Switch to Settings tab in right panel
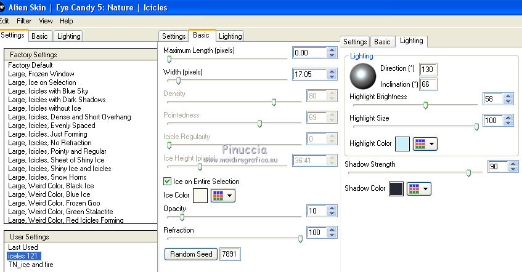Image resolution: width=522 pixels, height=272 pixels. coord(355,42)
